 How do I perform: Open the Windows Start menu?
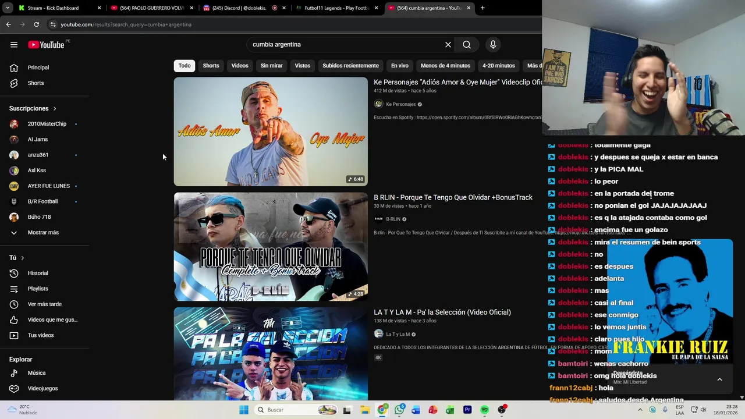[x=244, y=410]
